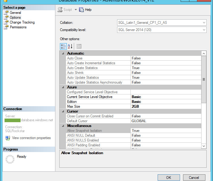Click the Auto Create Statistics True value
This screenshot has width=213, height=181.
point(136,68)
